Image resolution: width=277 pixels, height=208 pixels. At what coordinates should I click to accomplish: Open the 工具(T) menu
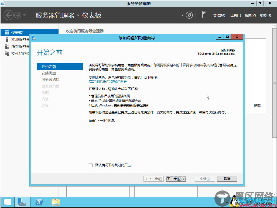click(236, 15)
